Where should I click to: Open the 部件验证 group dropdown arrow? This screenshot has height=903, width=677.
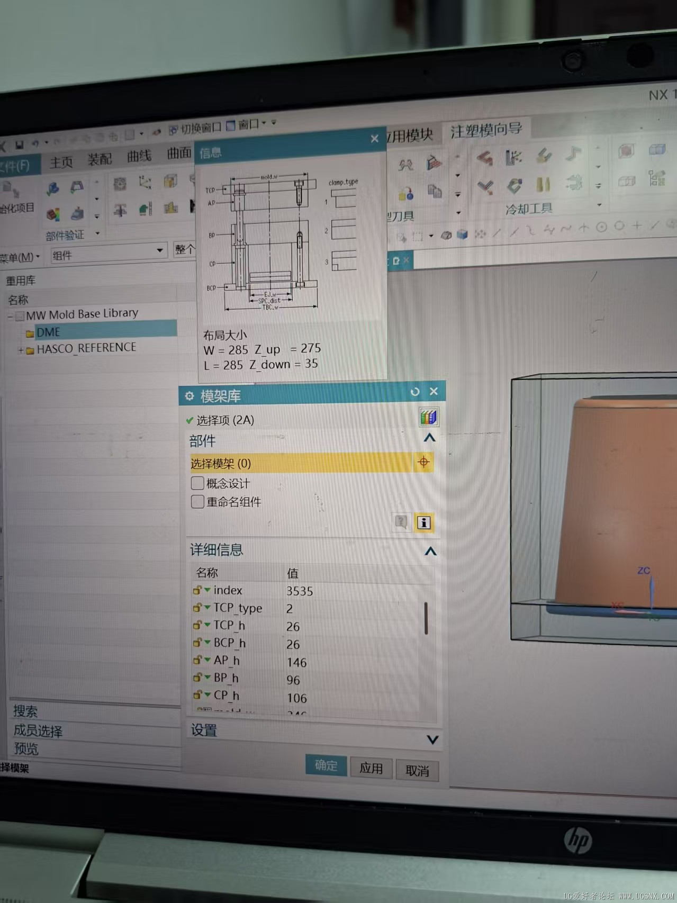click(x=97, y=233)
